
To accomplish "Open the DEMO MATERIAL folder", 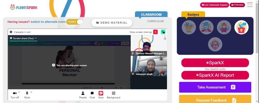I will tap(112, 23).
